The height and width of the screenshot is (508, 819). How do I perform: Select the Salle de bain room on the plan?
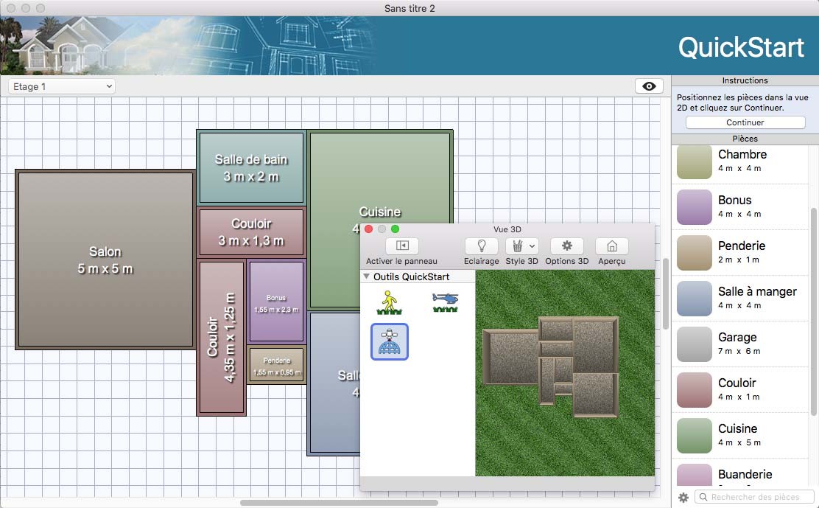251,167
